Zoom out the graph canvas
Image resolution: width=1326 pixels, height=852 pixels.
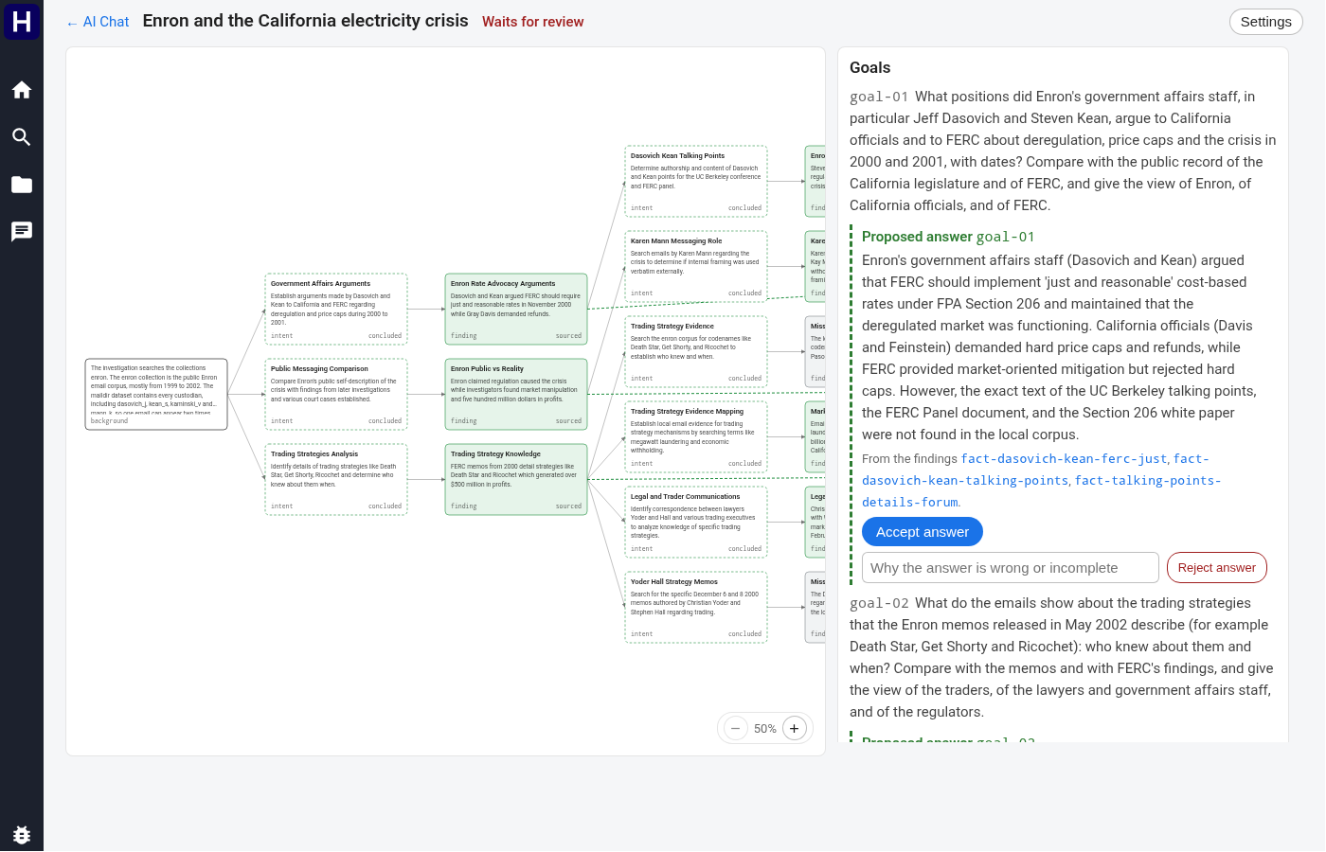pos(736,728)
